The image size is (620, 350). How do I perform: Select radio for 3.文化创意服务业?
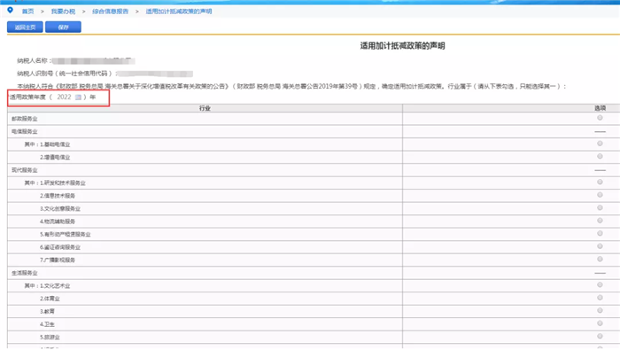[600, 207]
